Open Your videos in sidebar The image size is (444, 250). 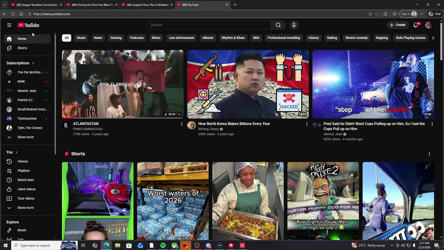tap(28, 199)
